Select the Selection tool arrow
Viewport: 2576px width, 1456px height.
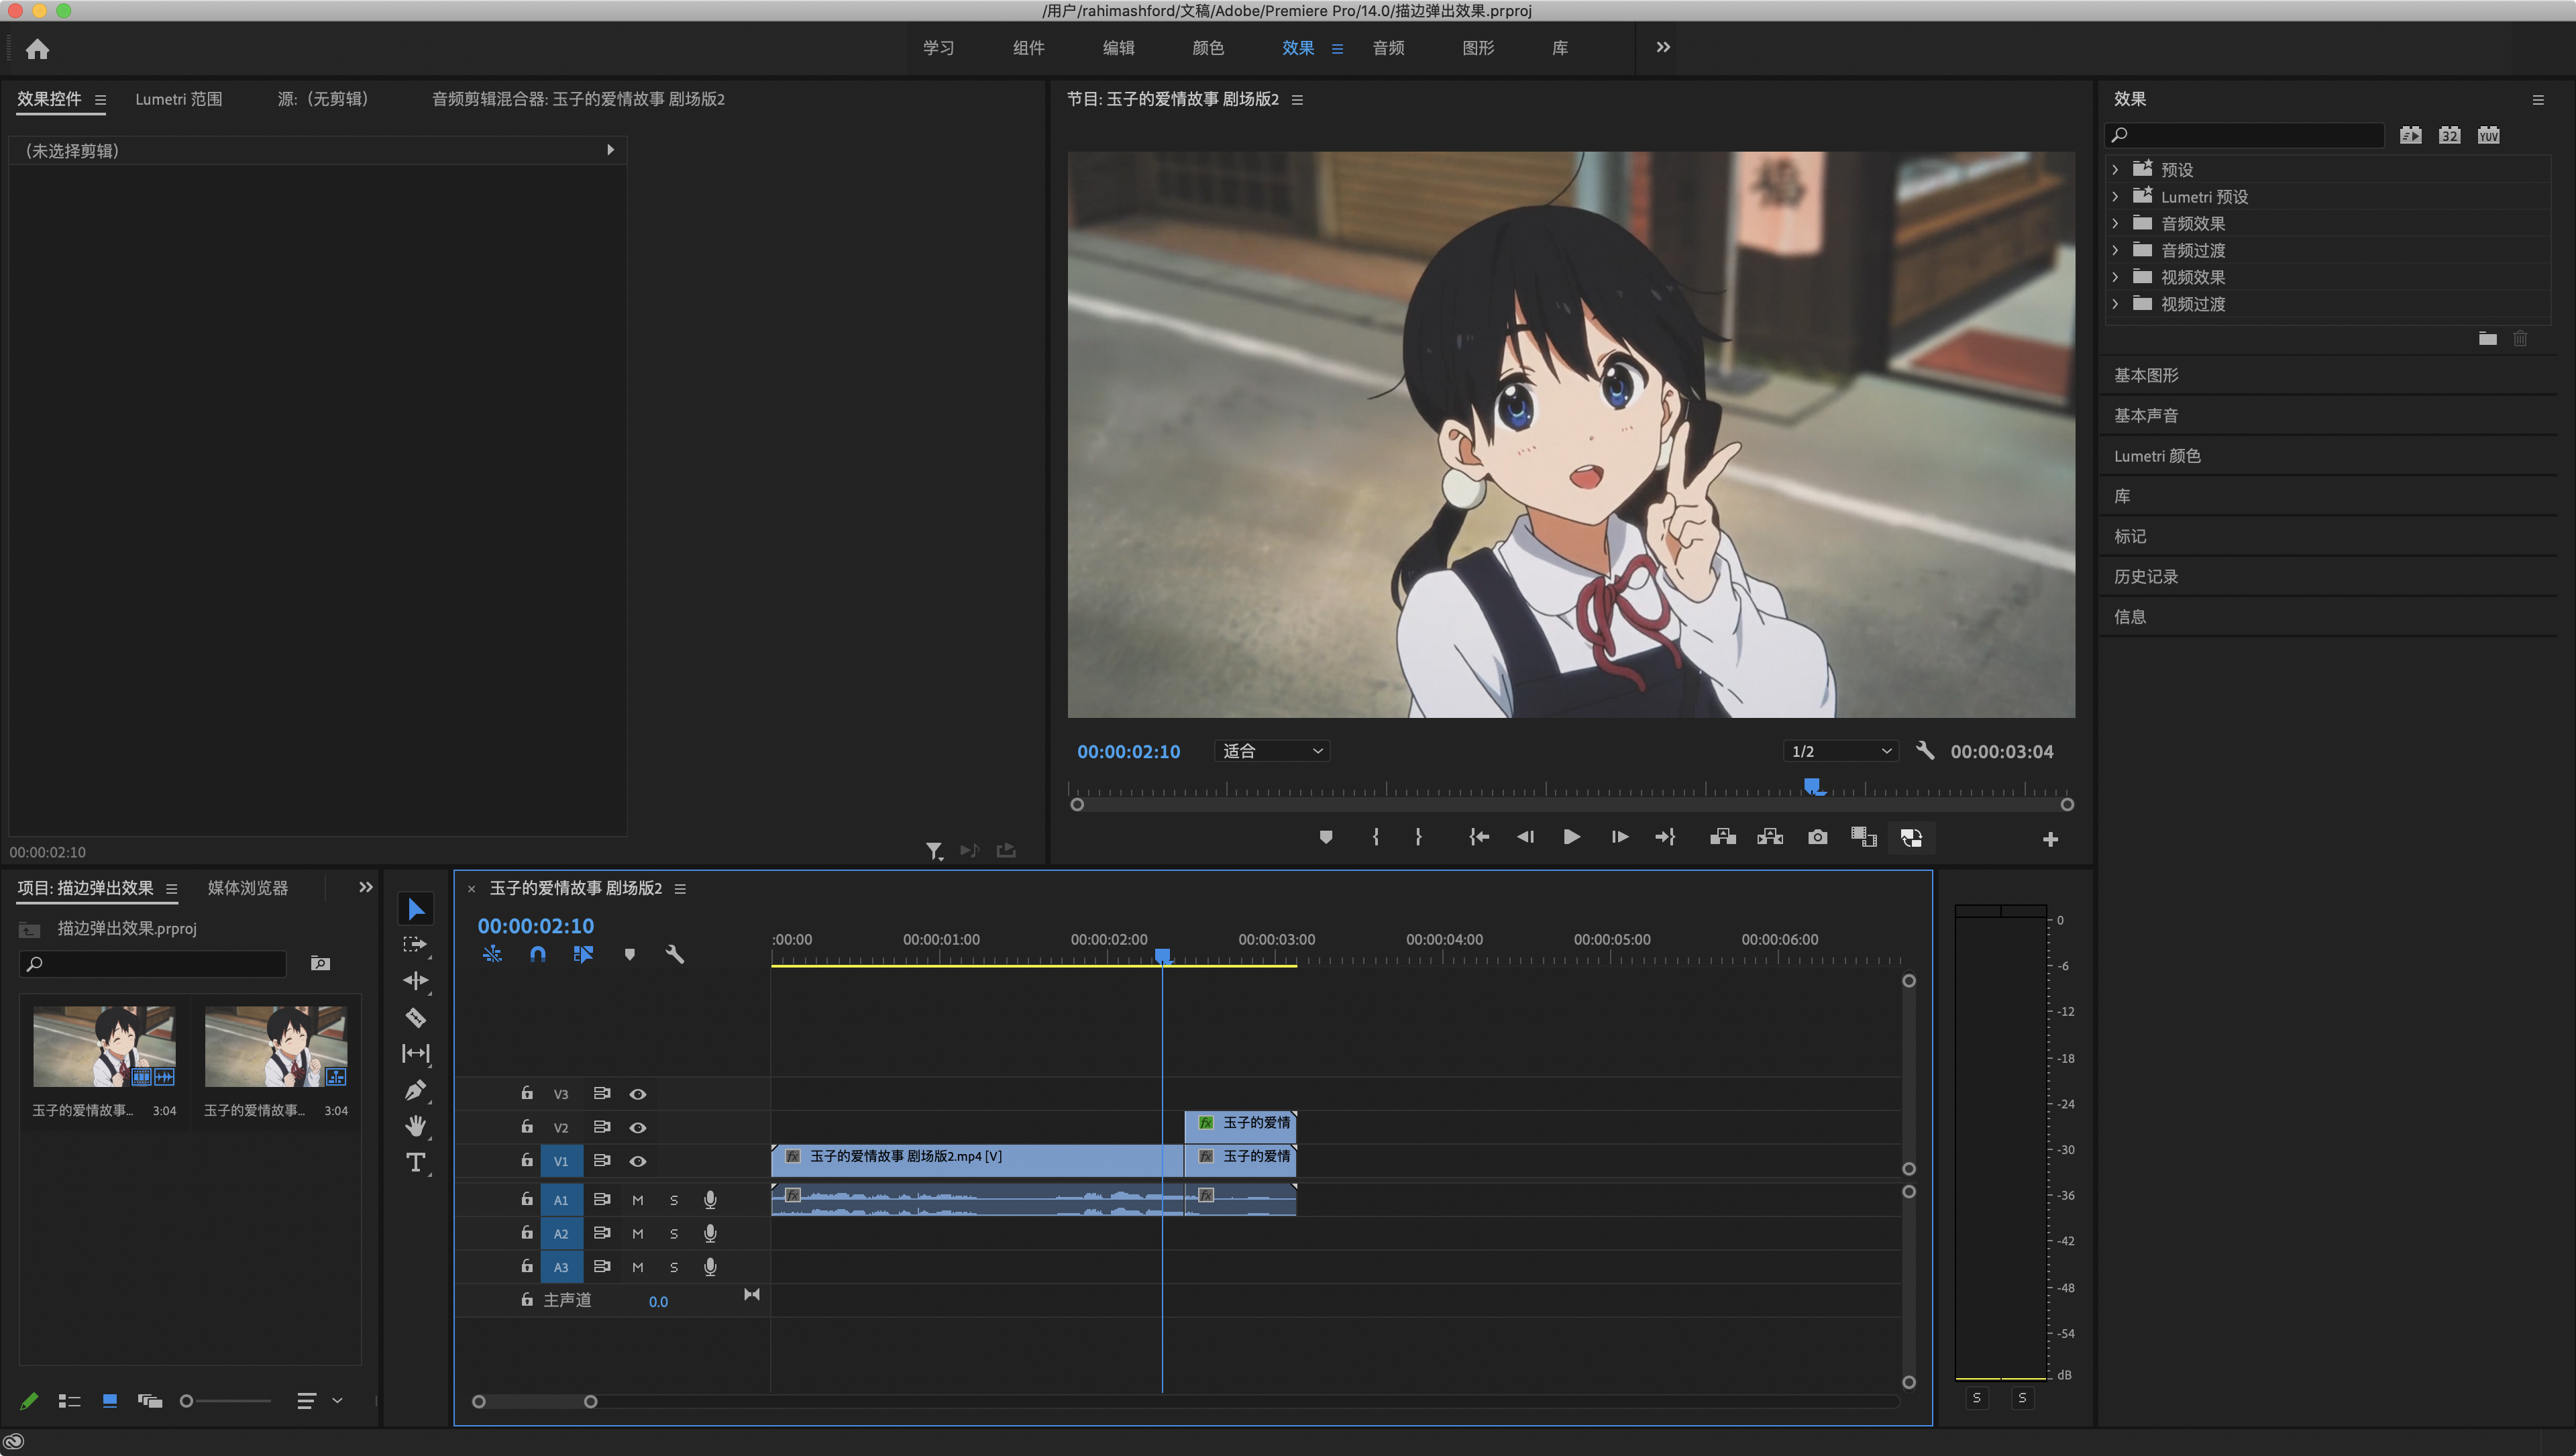(x=416, y=908)
